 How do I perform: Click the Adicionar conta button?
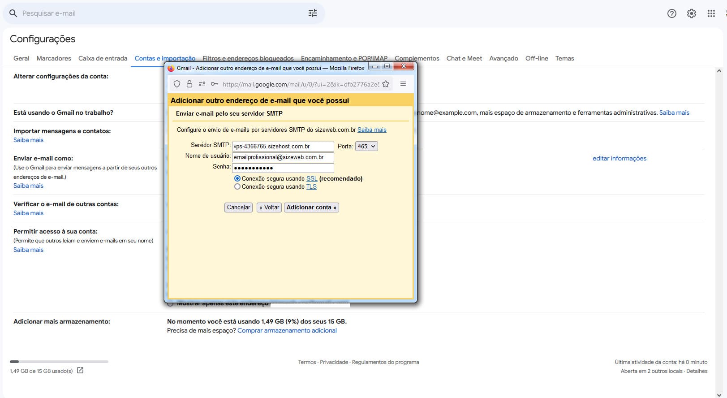(311, 208)
